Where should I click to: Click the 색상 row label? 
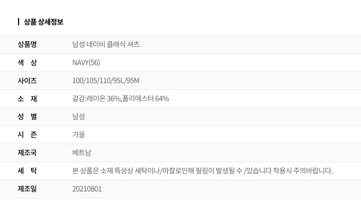pyautogui.click(x=27, y=62)
